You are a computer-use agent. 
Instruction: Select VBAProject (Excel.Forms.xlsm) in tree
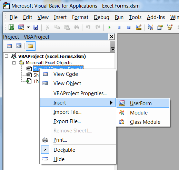tap(52, 56)
